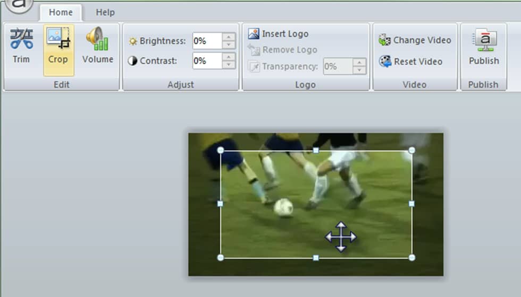Click the top-left crop corner handle

220,151
